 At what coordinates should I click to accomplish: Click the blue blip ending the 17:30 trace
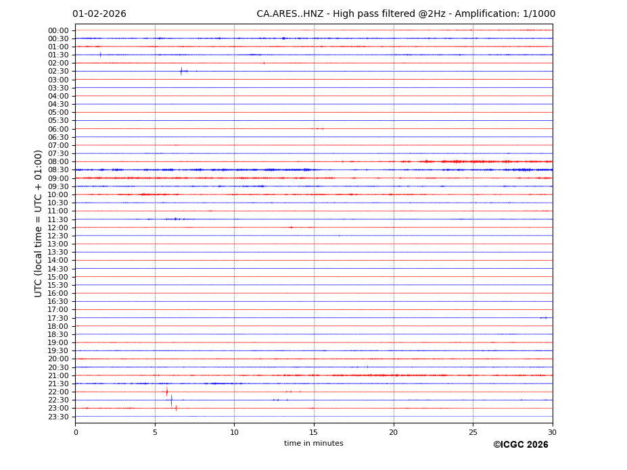(x=544, y=317)
